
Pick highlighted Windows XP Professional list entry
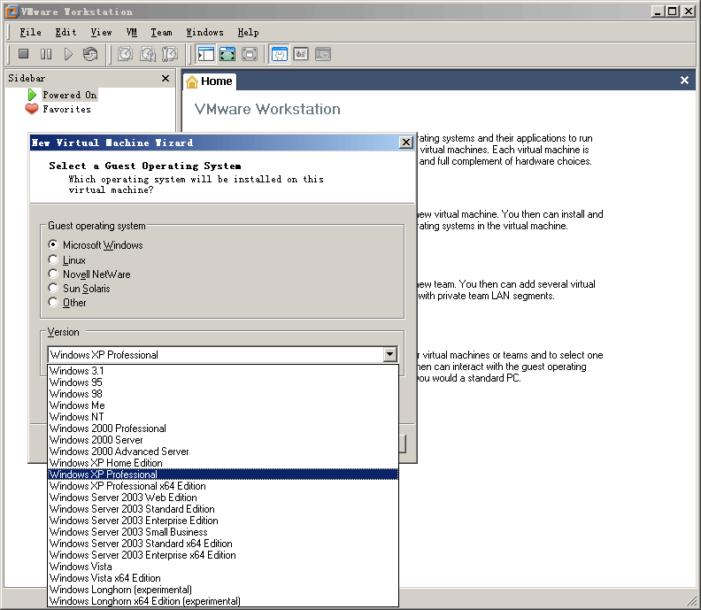coord(223,475)
